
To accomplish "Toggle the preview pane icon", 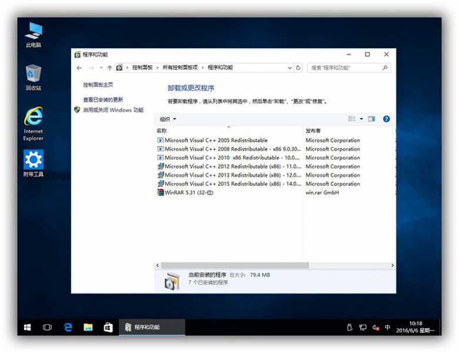I will tap(372, 119).
